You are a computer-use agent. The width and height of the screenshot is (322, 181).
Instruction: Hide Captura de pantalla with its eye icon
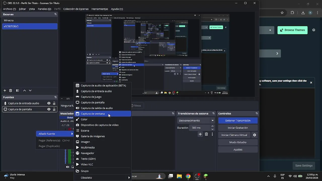[49, 109]
